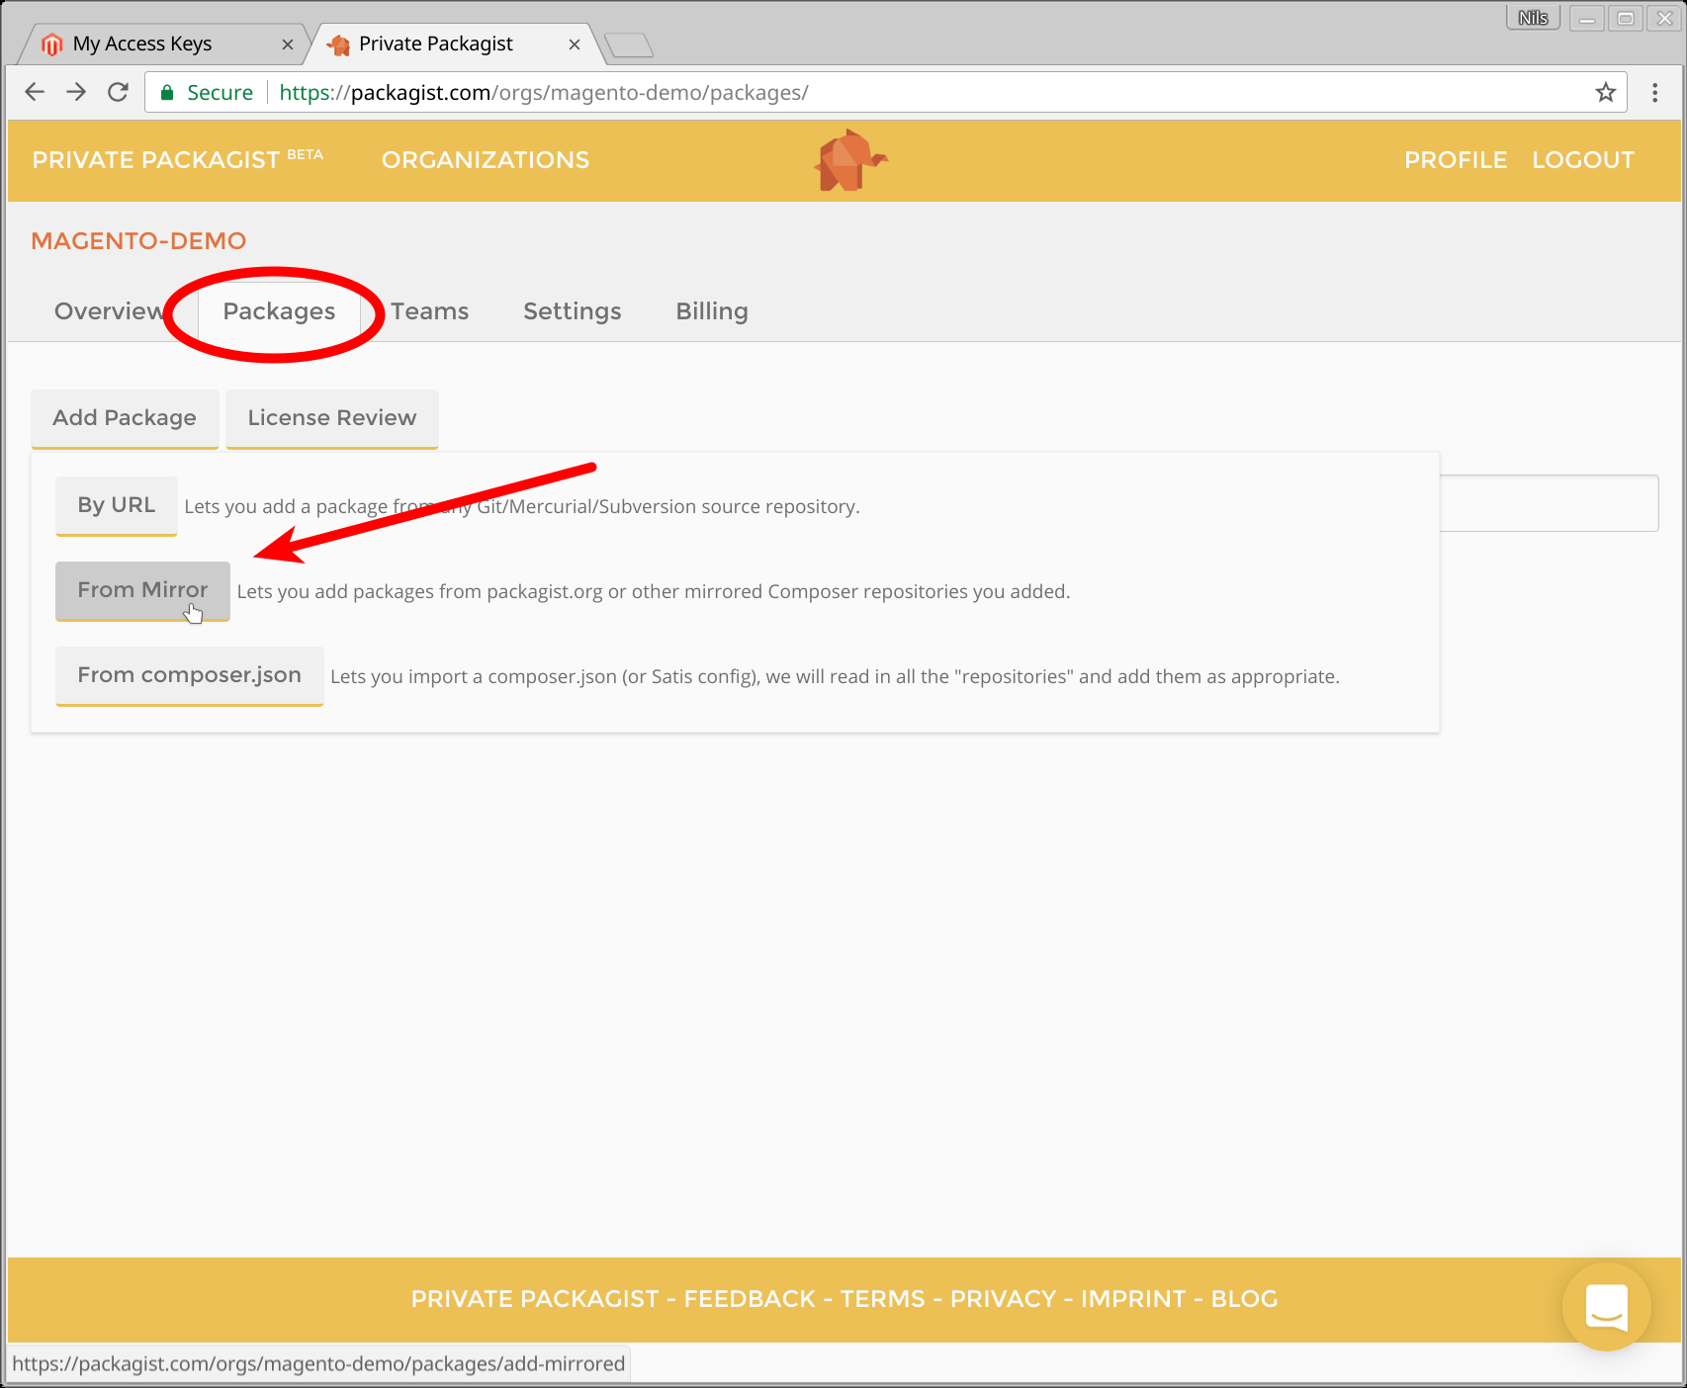Click the Packagist elephant logo

tap(849, 160)
